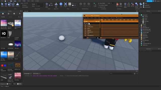Check the Transparency property box in Moon Animator
Screen dimensions: 161x90
coord(85,35)
